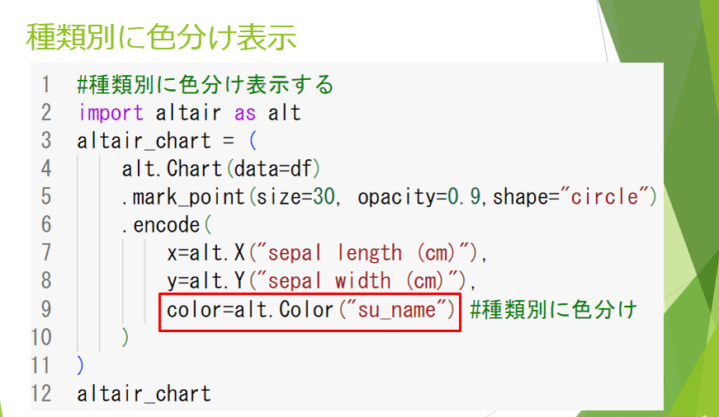Click the import keyword on line 2
The height and width of the screenshot is (417, 719).
[111, 113]
